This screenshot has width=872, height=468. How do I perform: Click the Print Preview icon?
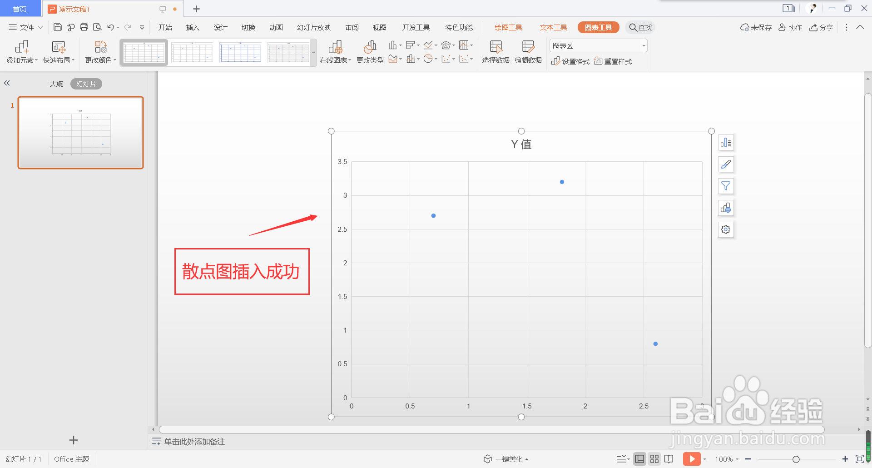point(97,27)
